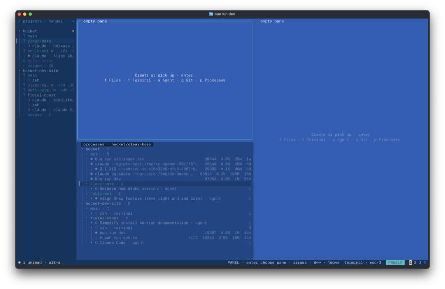Click the dot beside bun run src/index.tsx

tap(92, 159)
